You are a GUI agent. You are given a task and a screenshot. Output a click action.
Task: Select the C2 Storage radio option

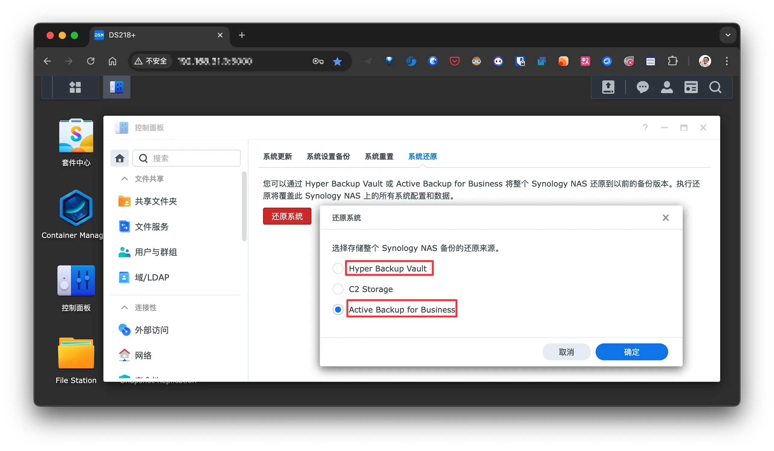pyautogui.click(x=338, y=289)
